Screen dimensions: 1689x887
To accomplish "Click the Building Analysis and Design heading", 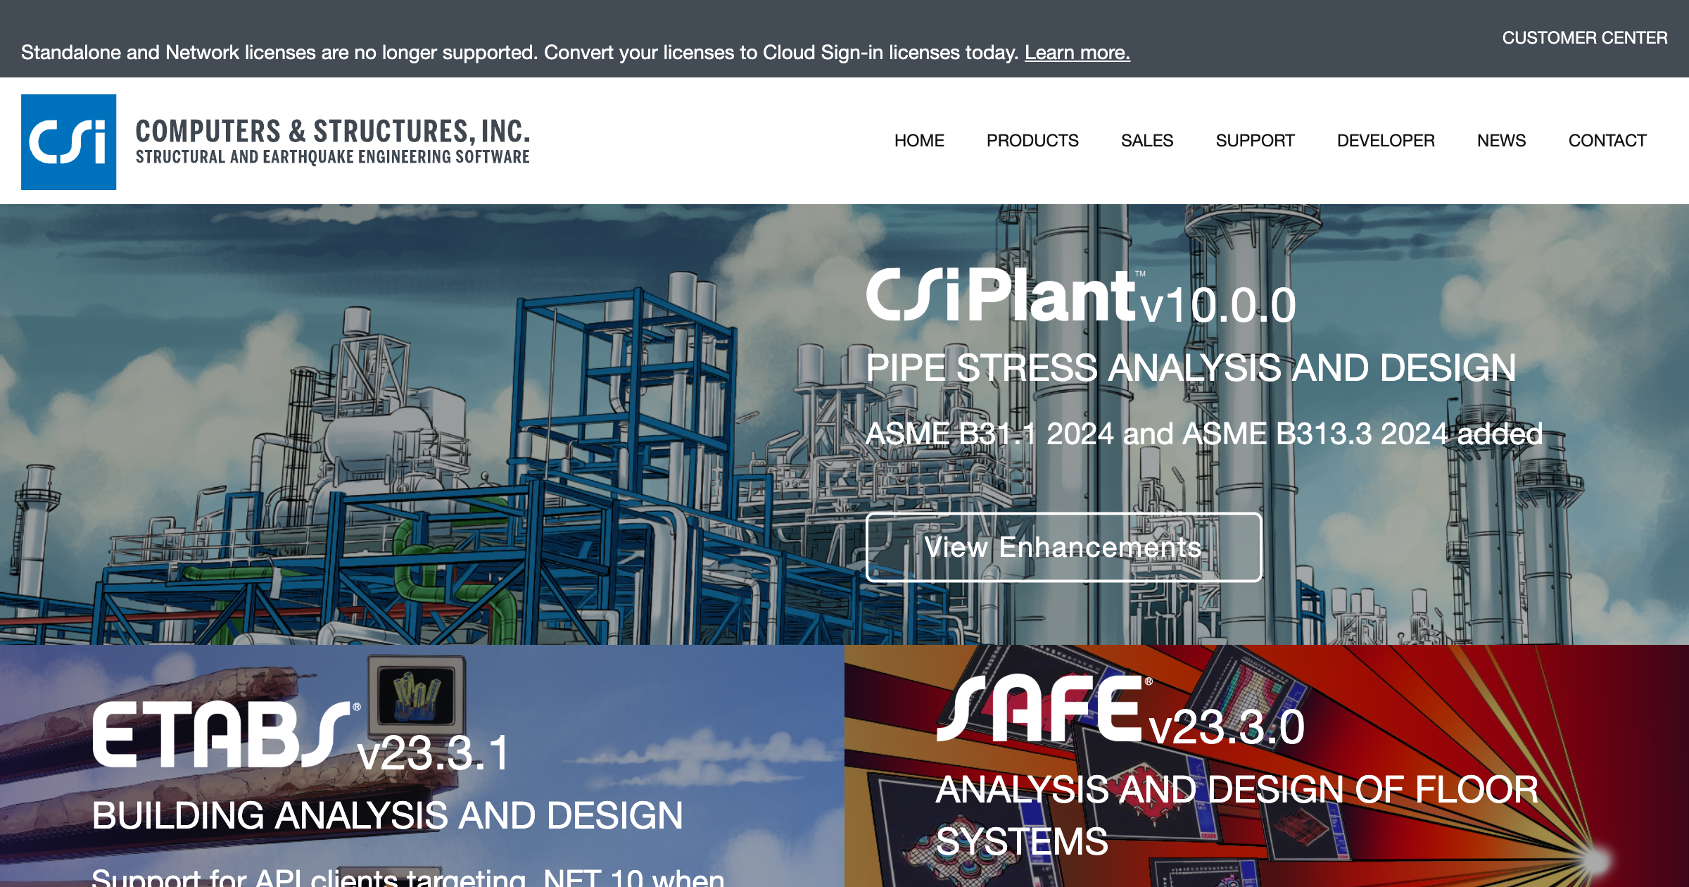I will [x=387, y=816].
